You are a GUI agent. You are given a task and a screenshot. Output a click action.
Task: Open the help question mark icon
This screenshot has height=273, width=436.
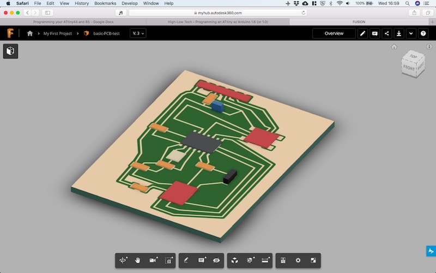tap(423, 33)
